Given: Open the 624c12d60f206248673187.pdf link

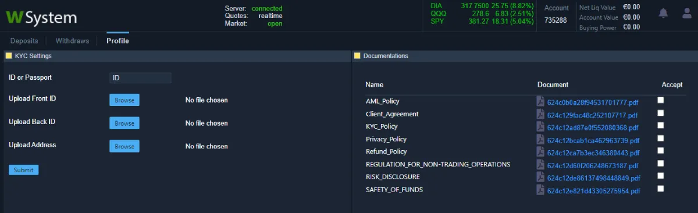Looking at the screenshot, I should coord(593,165).
